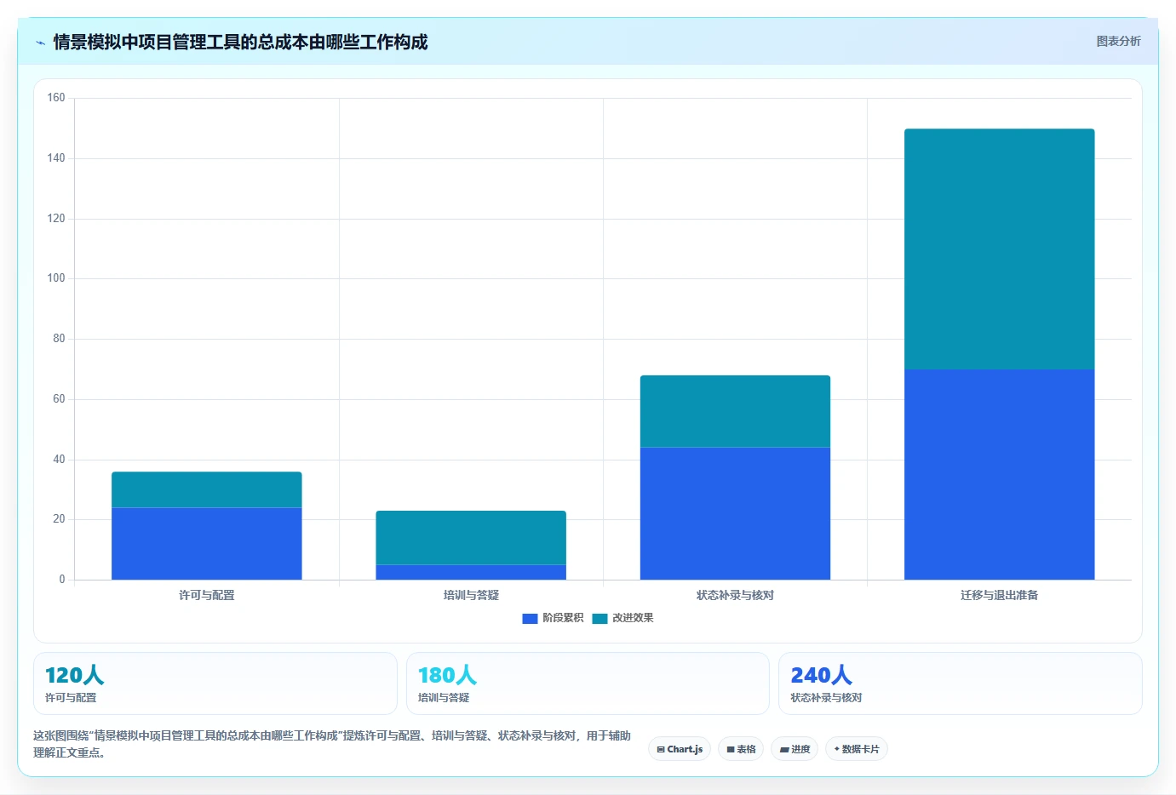Toggle the 阶段累积 legend color box
Screen dimensions: 1176x795
(x=530, y=619)
